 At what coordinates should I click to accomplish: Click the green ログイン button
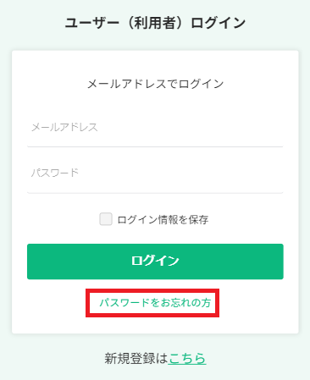tap(155, 262)
